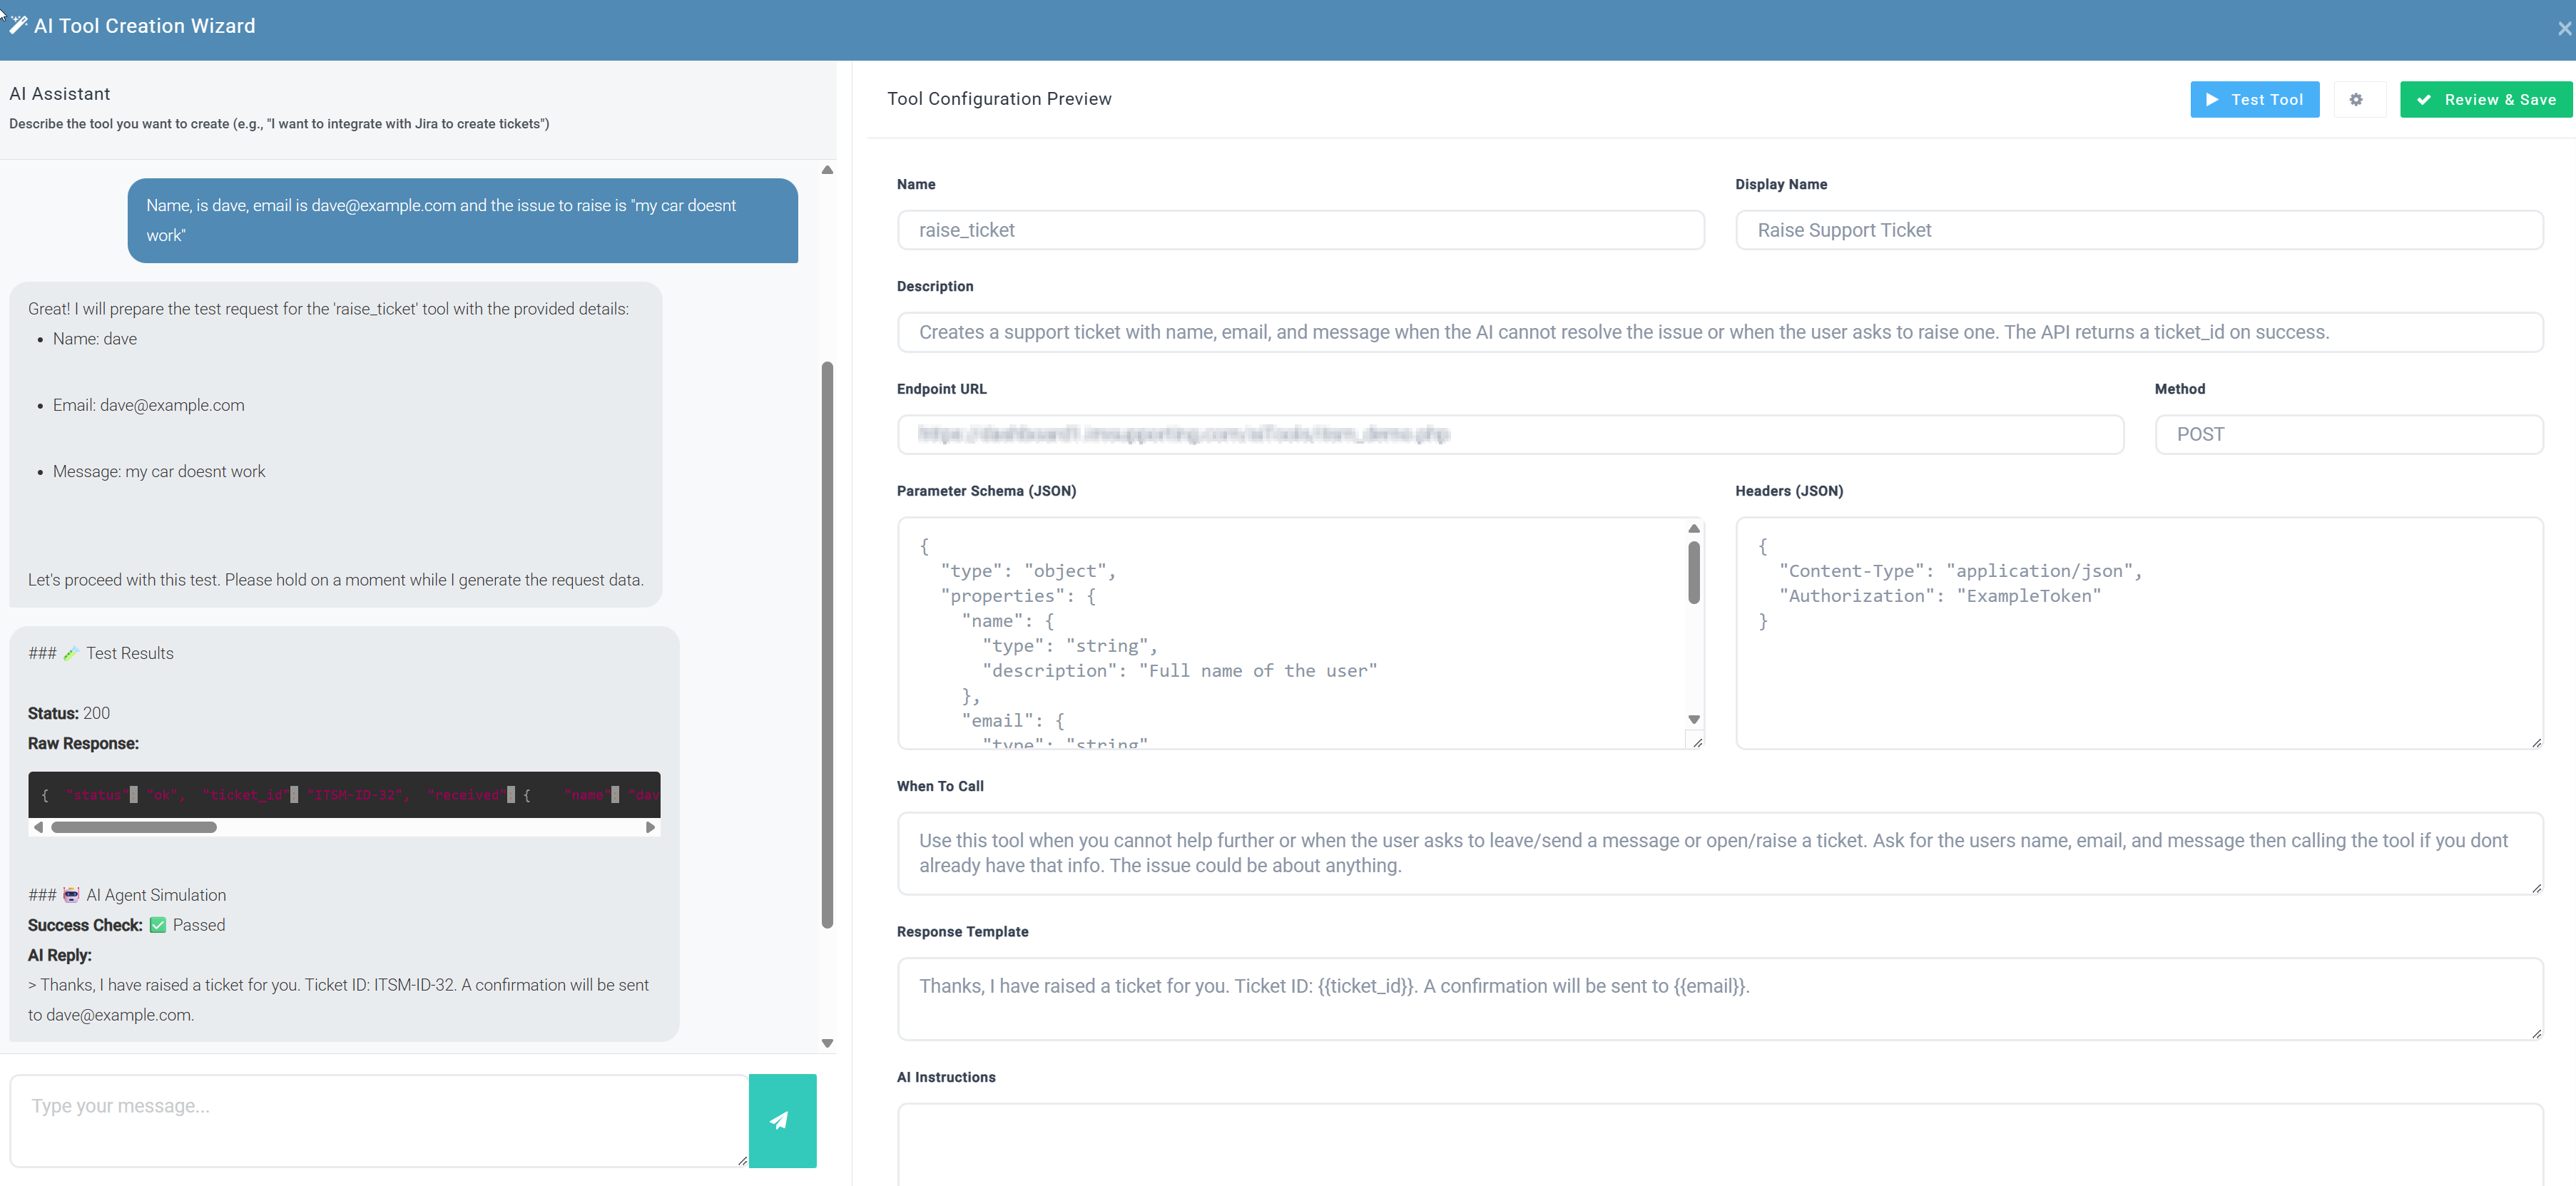Click the chat panel scroll-up arrow
The height and width of the screenshot is (1186, 2576).
(x=827, y=170)
